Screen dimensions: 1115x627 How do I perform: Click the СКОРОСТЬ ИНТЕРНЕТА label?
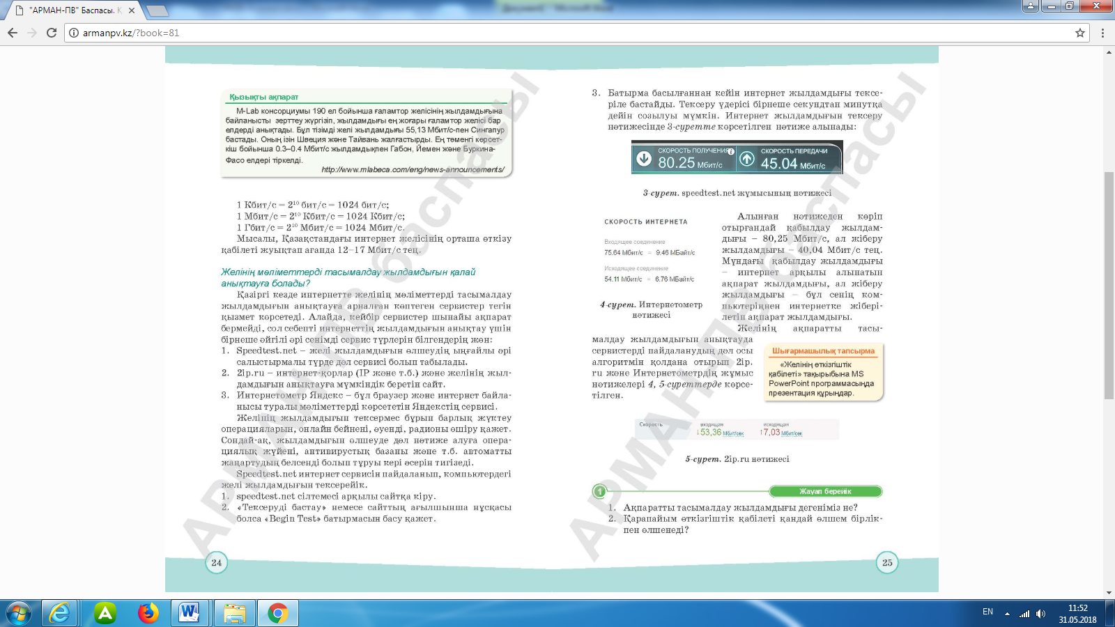646,222
